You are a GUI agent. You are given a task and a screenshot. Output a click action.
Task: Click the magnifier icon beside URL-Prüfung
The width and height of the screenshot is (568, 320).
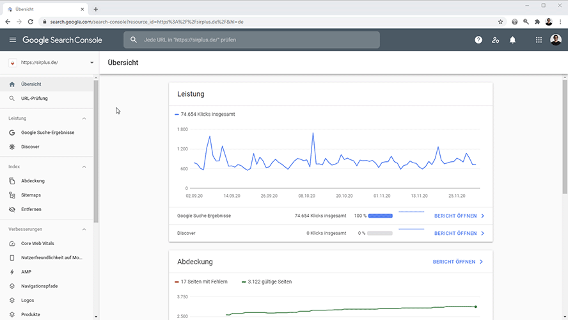(12, 98)
